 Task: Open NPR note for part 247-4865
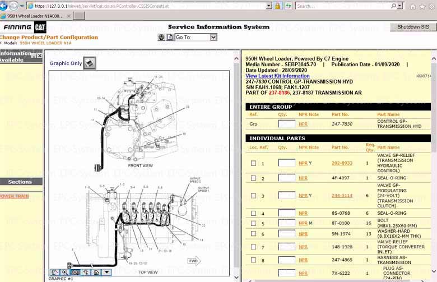click(x=303, y=260)
